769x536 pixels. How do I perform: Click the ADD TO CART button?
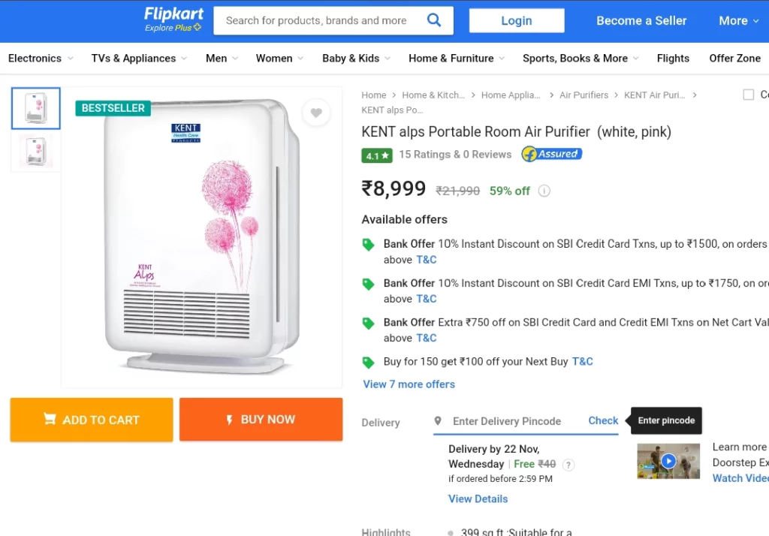click(x=92, y=420)
